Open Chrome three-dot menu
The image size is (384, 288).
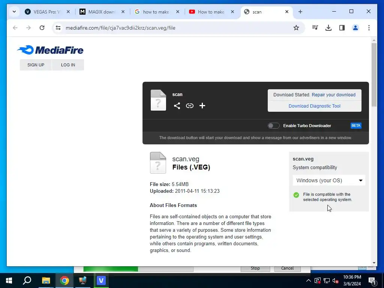coord(369,28)
